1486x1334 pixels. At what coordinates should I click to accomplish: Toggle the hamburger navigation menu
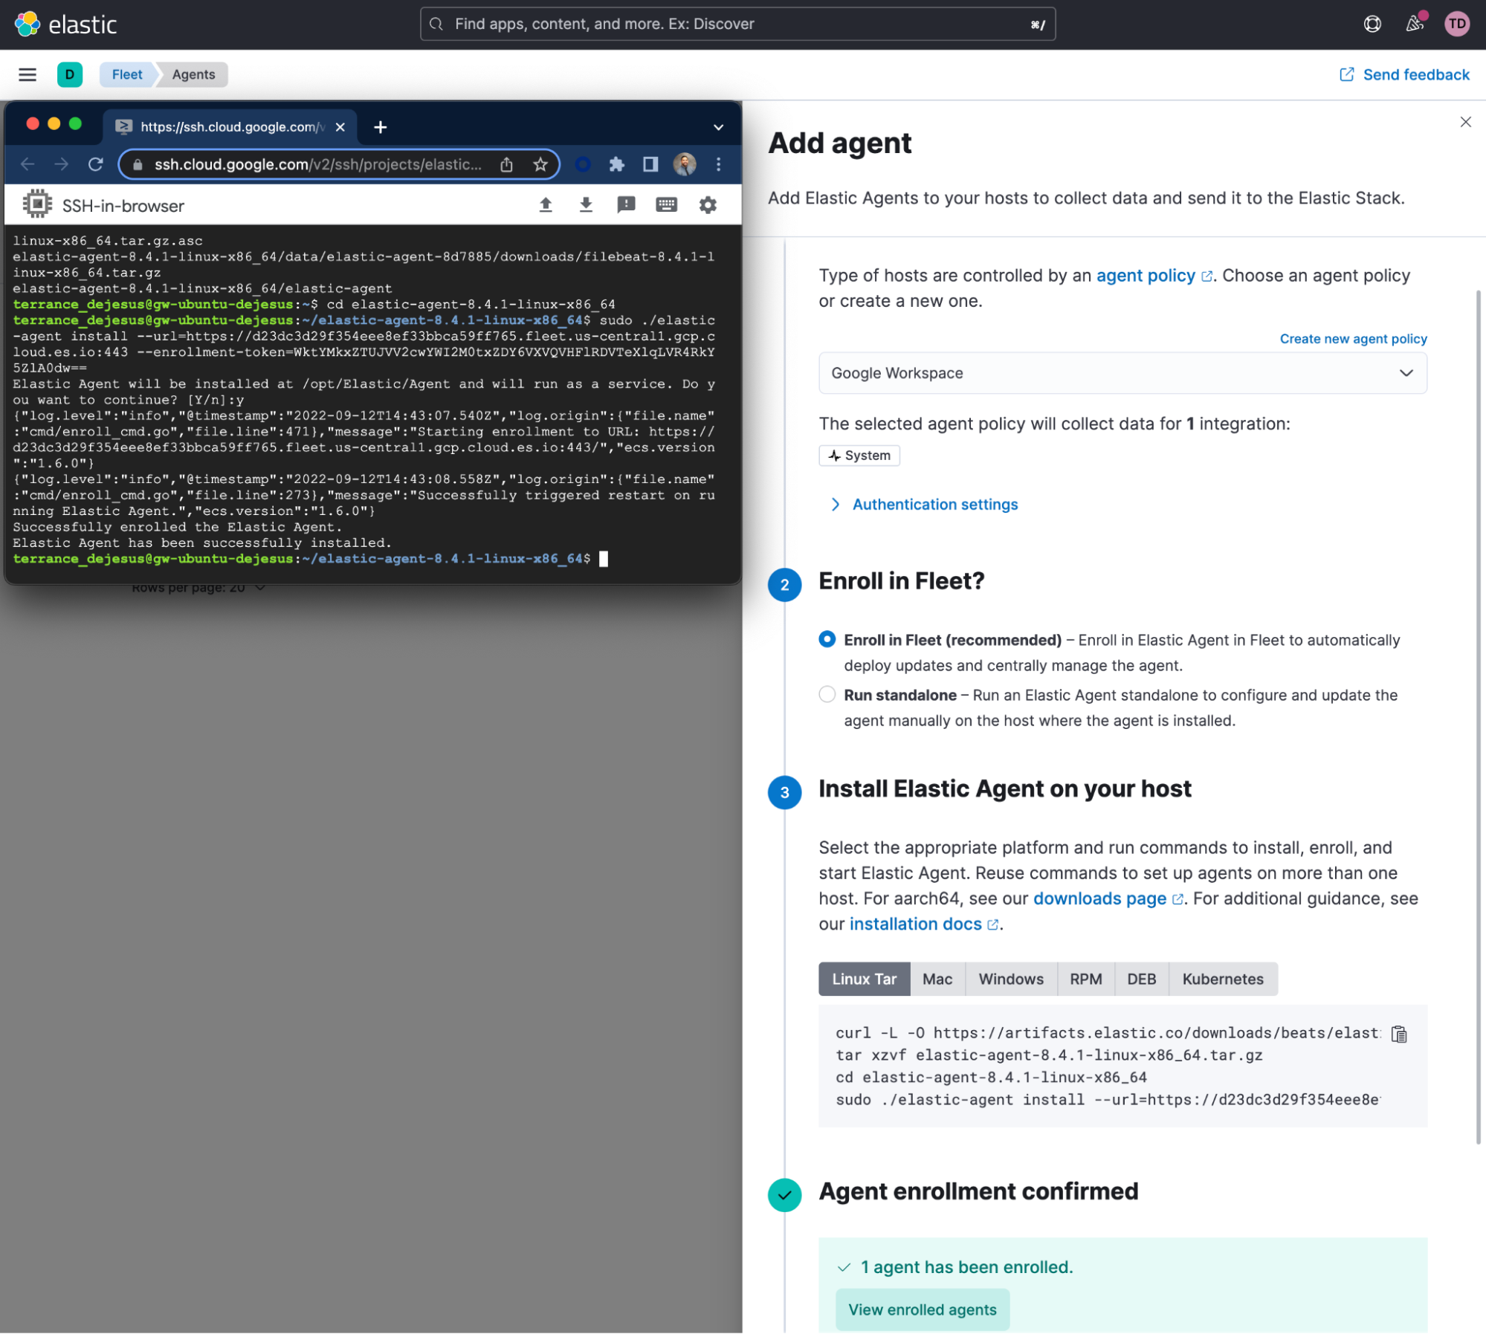(28, 74)
